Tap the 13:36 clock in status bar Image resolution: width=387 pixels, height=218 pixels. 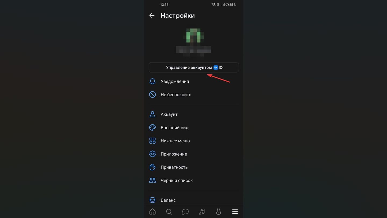pyautogui.click(x=164, y=5)
